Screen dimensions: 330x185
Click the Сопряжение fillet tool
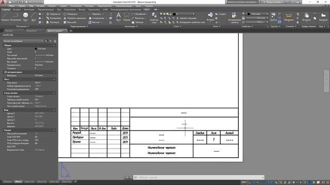point(96,18)
